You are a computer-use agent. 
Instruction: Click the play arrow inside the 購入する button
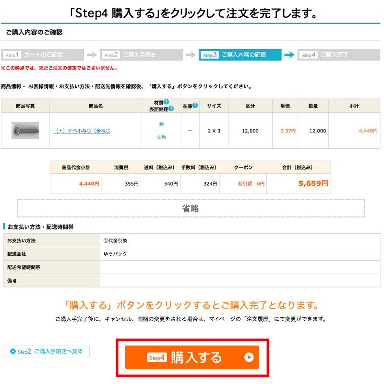pyautogui.click(x=249, y=357)
